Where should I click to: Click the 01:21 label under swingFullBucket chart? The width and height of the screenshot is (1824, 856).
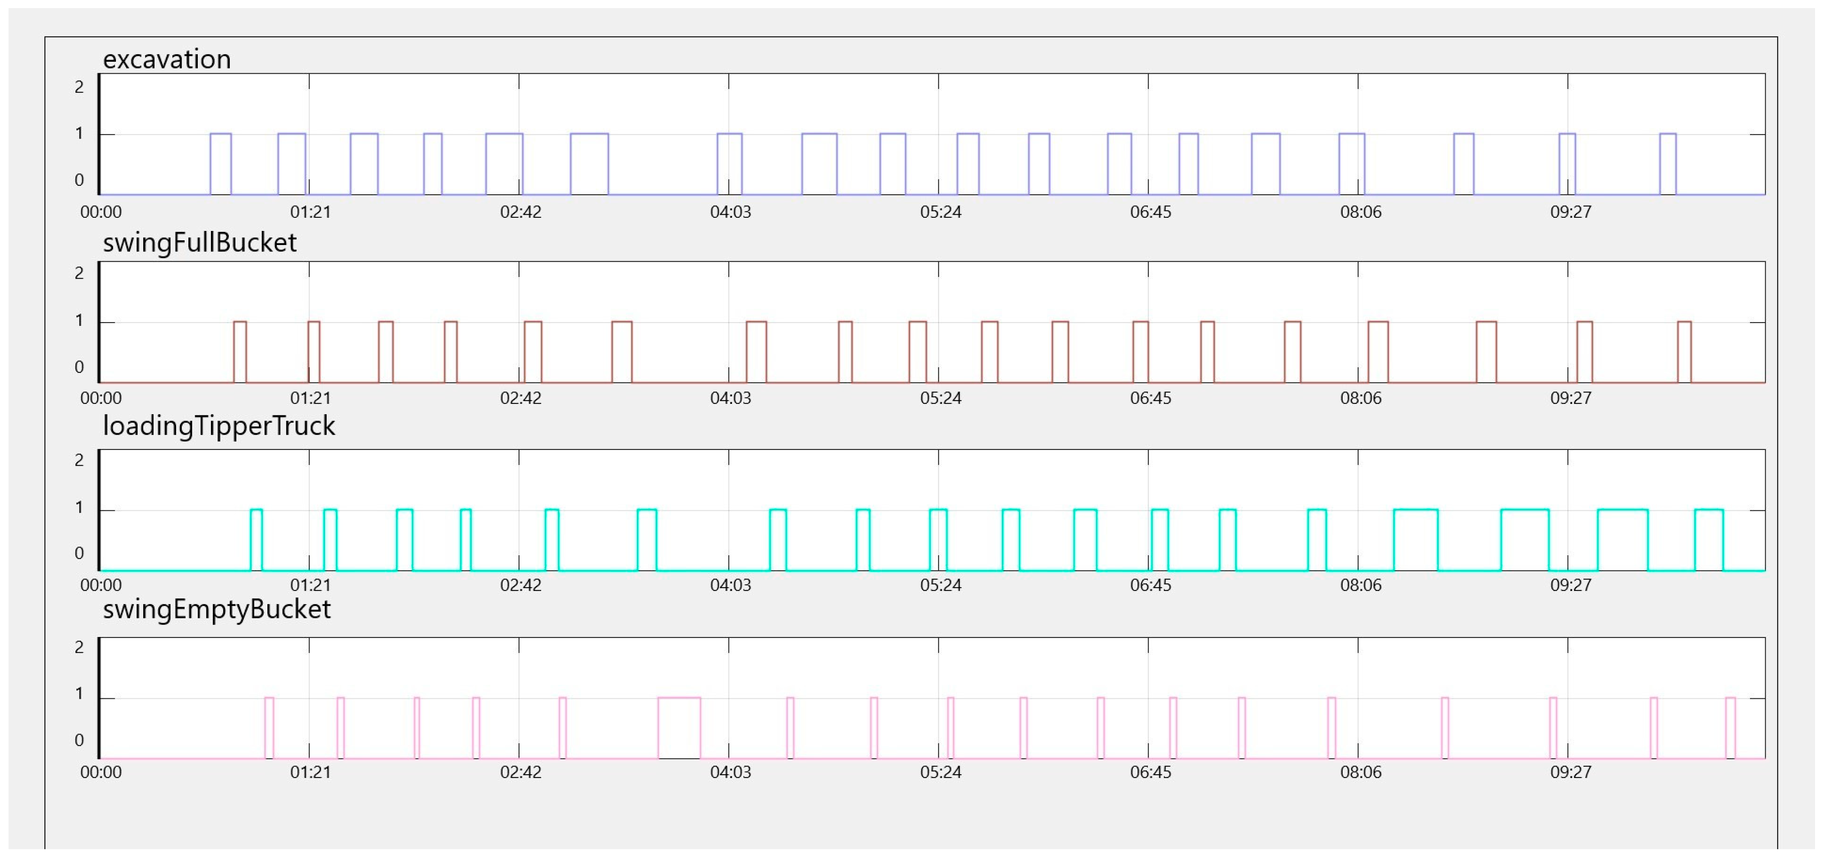310,398
